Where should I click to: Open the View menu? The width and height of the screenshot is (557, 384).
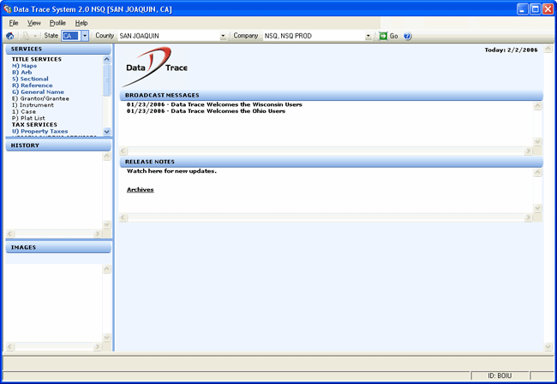pyautogui.click(x=34, y=23)
